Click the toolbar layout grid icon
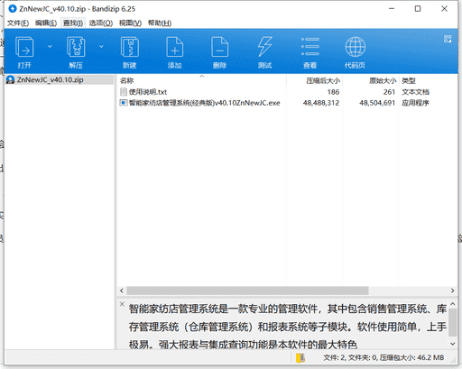This screenshot has width=462, height=369. tap(448, 39)
